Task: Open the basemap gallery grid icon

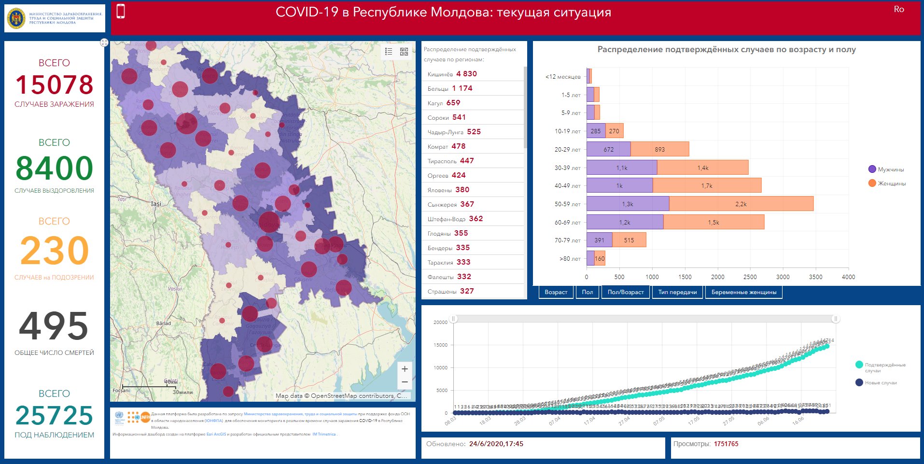Action: click(404, 52)
